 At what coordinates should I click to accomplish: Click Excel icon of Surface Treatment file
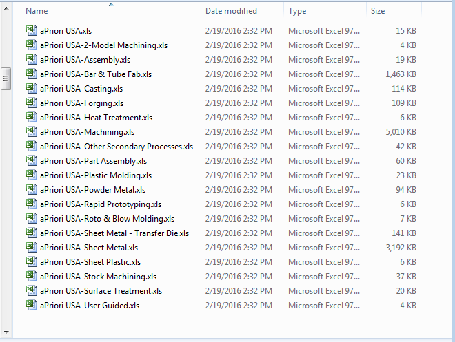click(32, 291)
